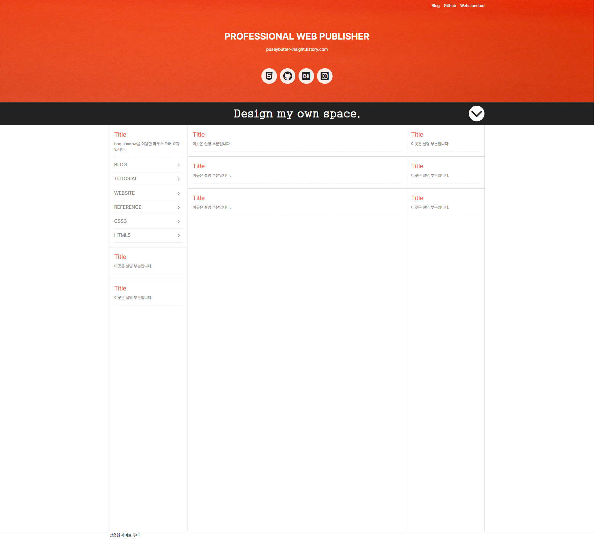Select the REFERENCE menu item

coord(148,207)
